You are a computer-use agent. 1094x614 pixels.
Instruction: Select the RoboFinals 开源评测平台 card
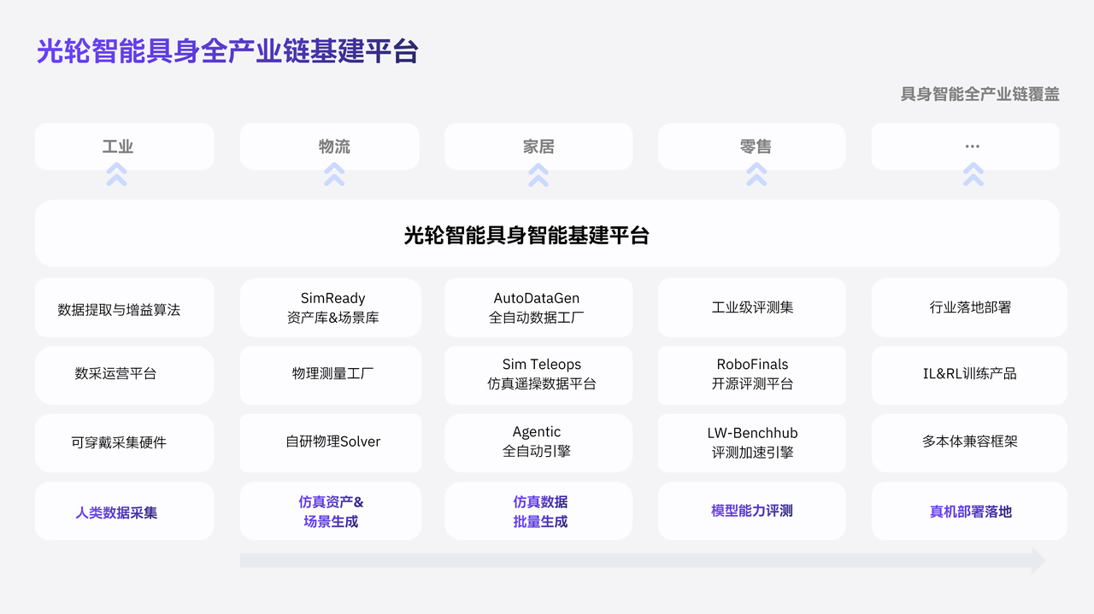point(751,374)
